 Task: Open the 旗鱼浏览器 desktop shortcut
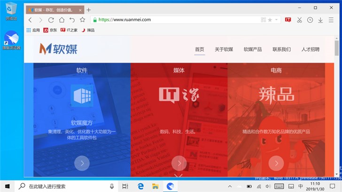[11, 40]
